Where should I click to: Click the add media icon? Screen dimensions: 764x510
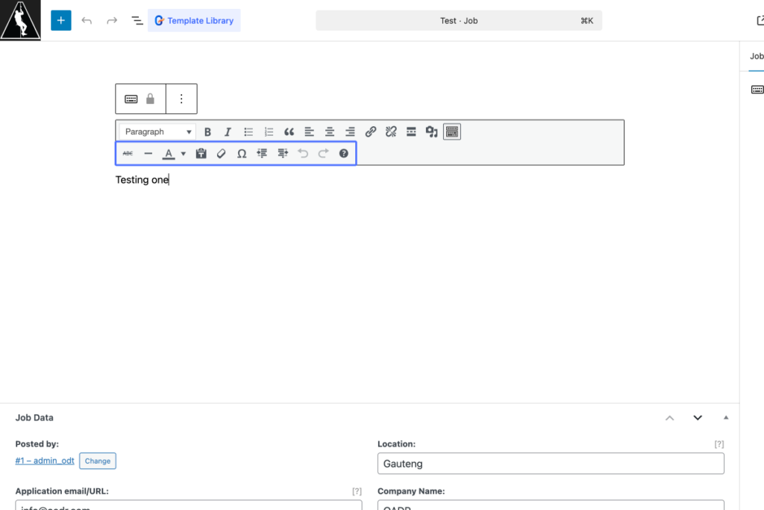431,131
